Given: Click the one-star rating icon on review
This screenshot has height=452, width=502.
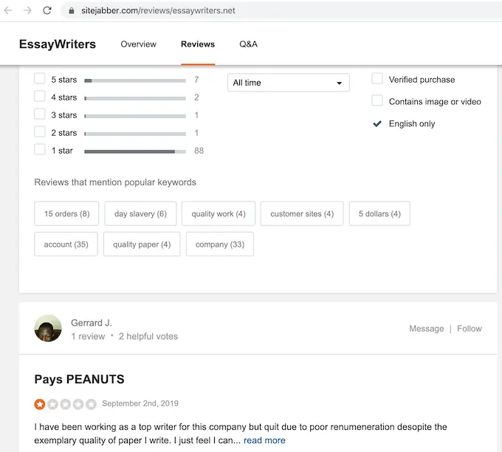Looking at the screenshot, I should pyautogui.click(x=40, y=404).
